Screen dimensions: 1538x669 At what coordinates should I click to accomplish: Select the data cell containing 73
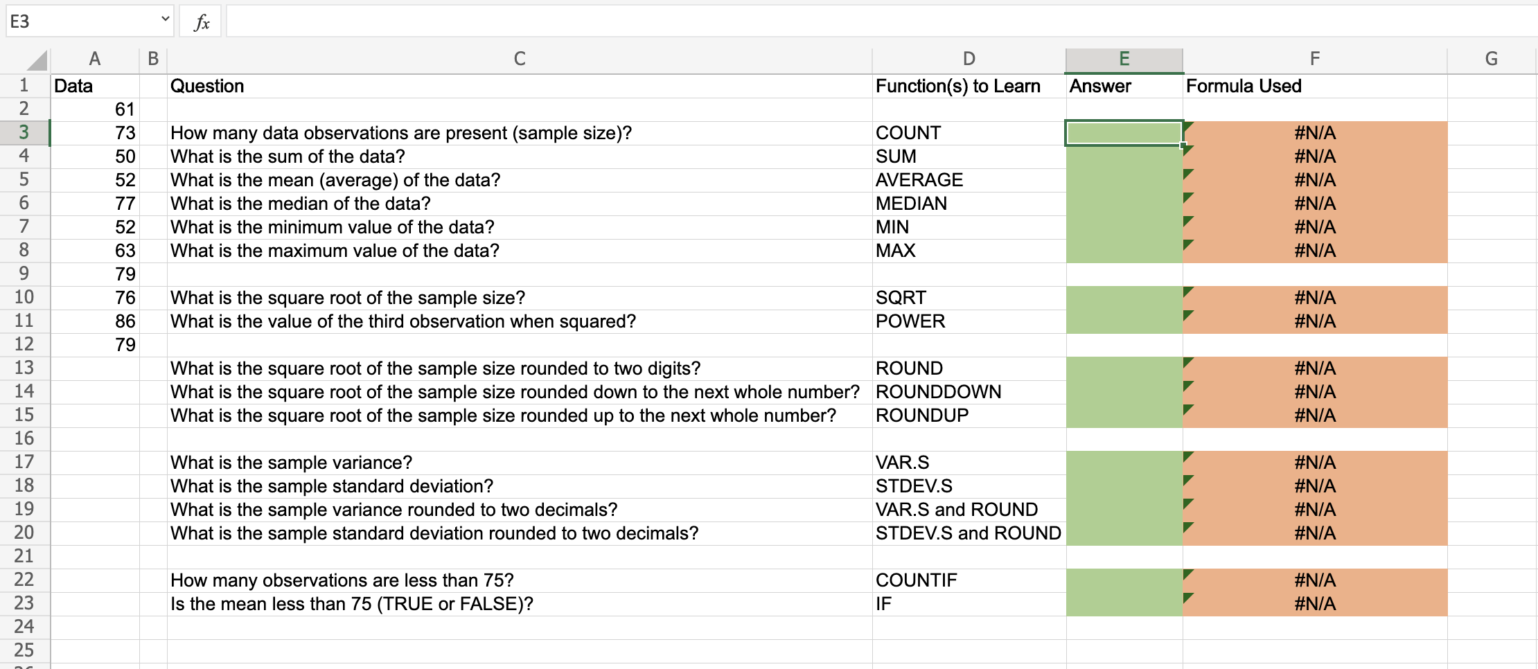coord(95,133)
